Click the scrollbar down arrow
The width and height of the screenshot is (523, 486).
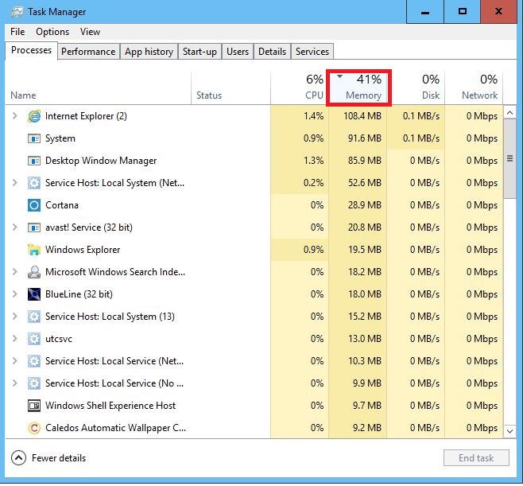(x=509, y=431)
